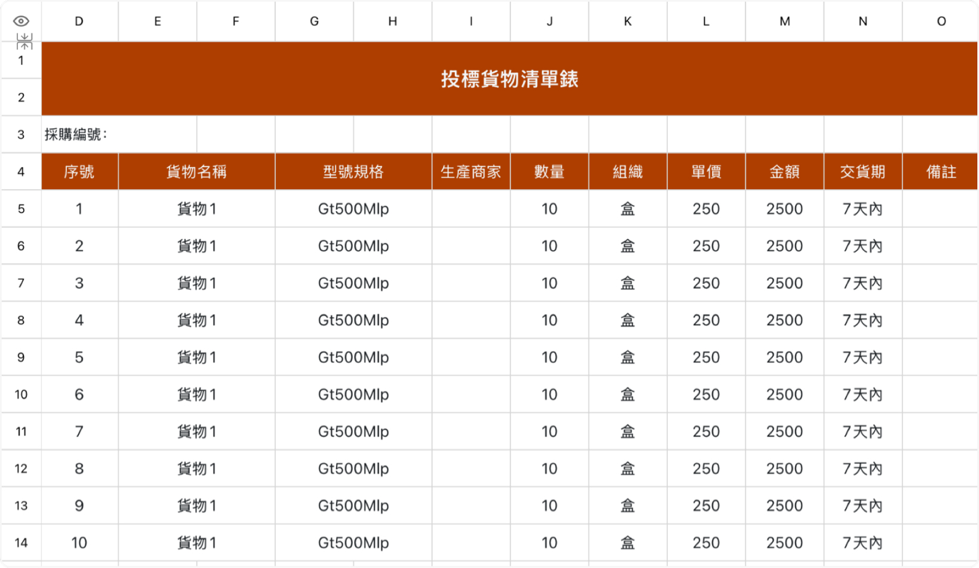The width and height of the screenshot is (979, 568).
Task: Select row 7 header
Action: (21, 283)
